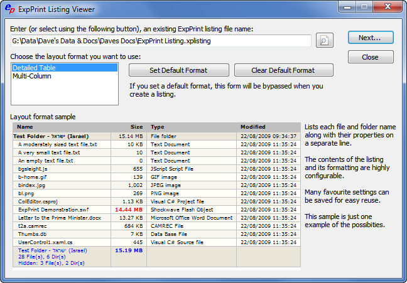Click Clear Default Format button
The image size is (407, 283).
284,70
